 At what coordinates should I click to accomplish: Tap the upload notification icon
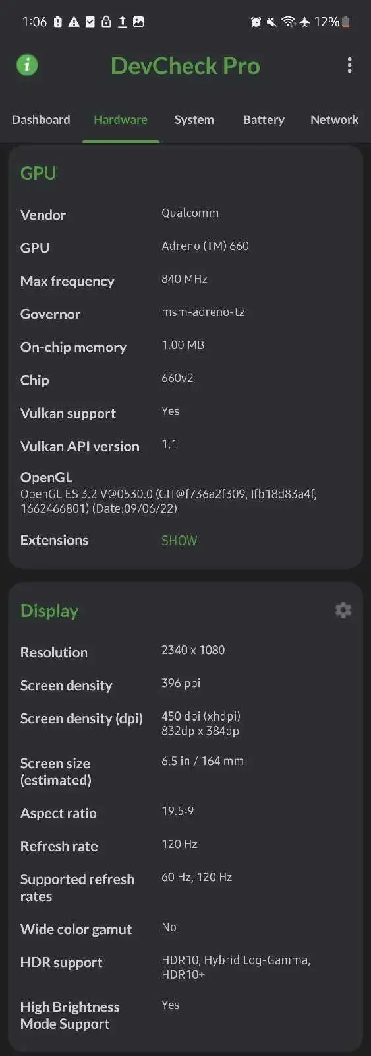click(122, 22)
